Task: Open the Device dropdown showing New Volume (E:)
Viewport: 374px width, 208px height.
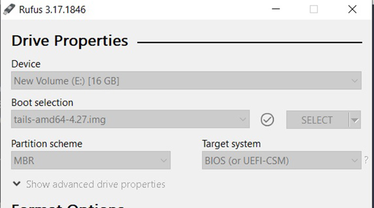Action: click(x=186, y=80)
